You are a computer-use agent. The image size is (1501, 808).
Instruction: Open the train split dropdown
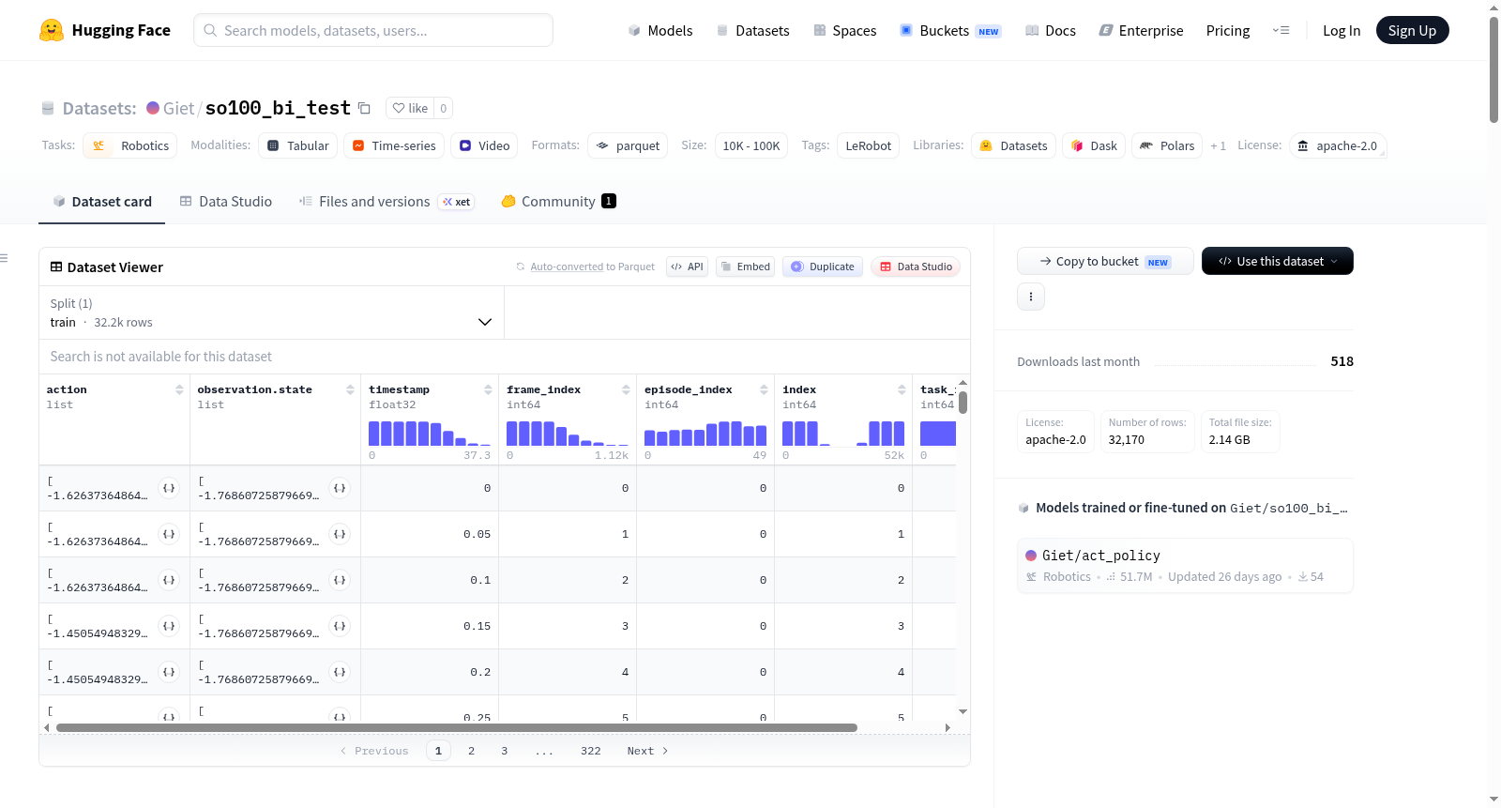(x=271, y=313)
